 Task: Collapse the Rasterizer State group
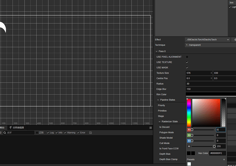click(x=159, y=121)
